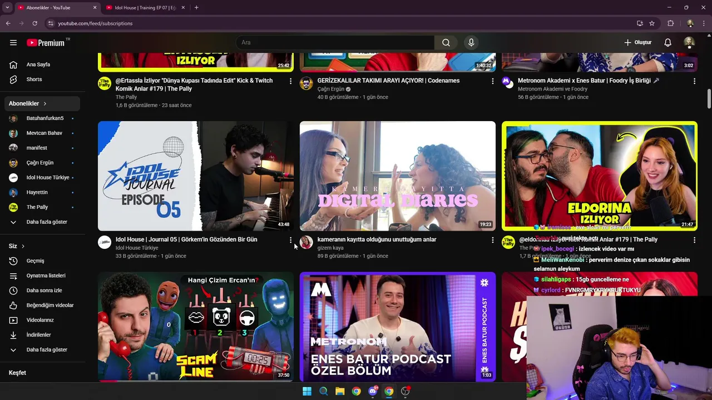712x400 pixels.
Task: Open options menu for kameranın kayıtta video
Action: pyautogui.click(x=492, y=240)
